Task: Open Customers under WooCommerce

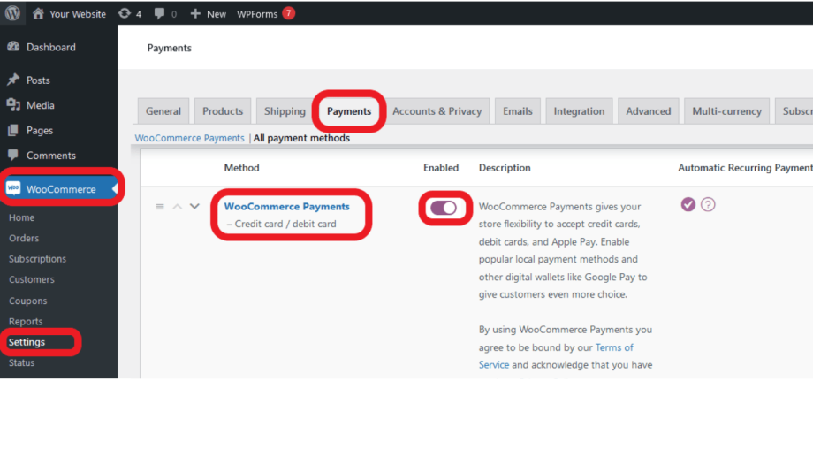Action: tap(32, 279)
